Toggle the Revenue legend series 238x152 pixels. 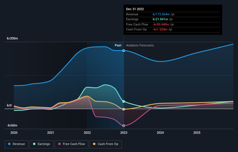click(x=17, y=144)
